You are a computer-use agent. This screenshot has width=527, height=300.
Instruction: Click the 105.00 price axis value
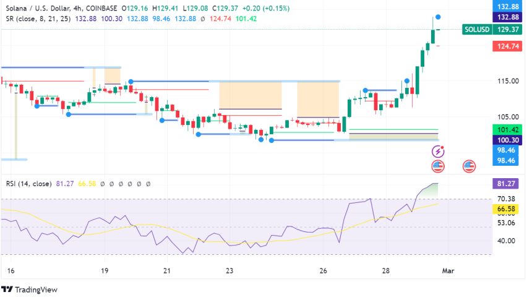tap(508, 117)
